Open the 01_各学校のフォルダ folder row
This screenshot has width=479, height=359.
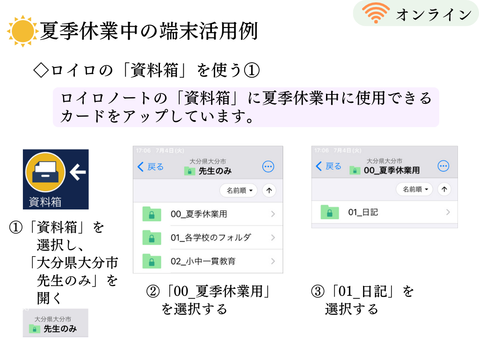pyautogui.click(x=208, y=237)
